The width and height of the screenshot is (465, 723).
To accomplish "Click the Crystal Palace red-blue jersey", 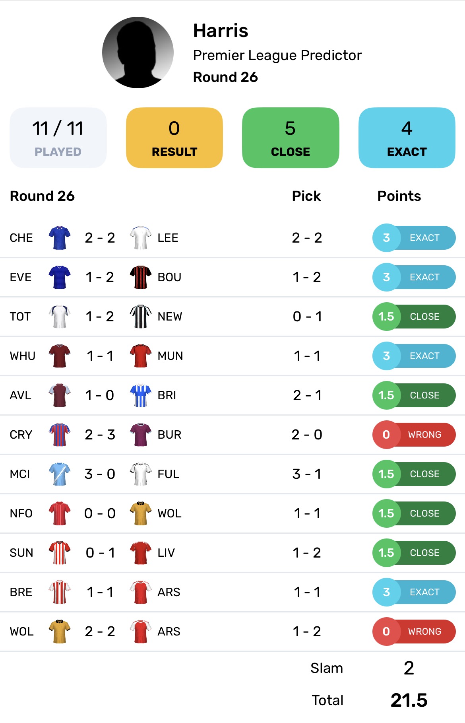I will [x=60, y=435].
